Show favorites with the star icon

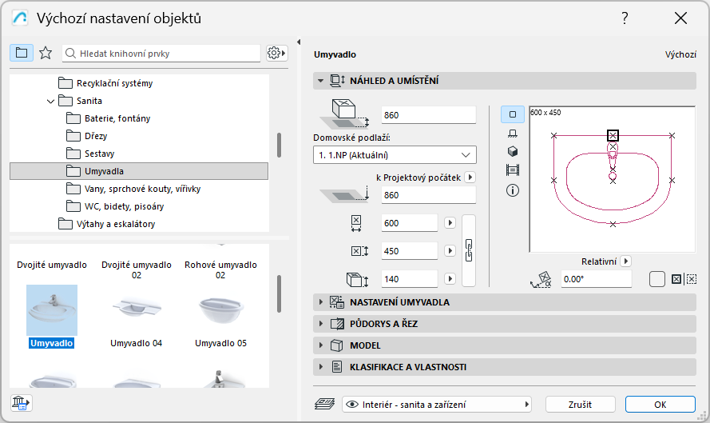pyautogui.click(x=46, y=53)
